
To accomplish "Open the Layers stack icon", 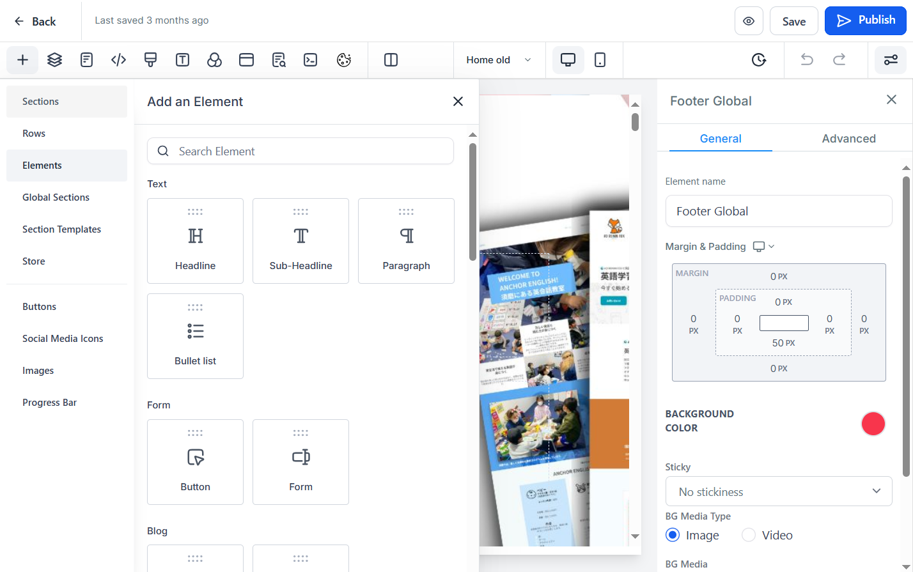I will tap(55, 60).
